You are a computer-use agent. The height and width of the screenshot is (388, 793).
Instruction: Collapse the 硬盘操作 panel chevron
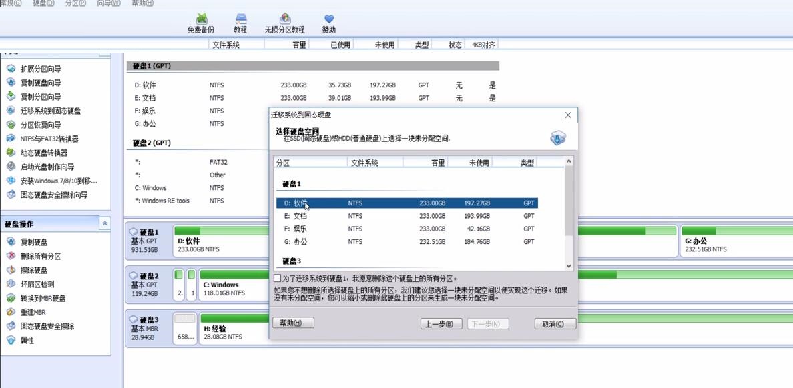[105, 223]
